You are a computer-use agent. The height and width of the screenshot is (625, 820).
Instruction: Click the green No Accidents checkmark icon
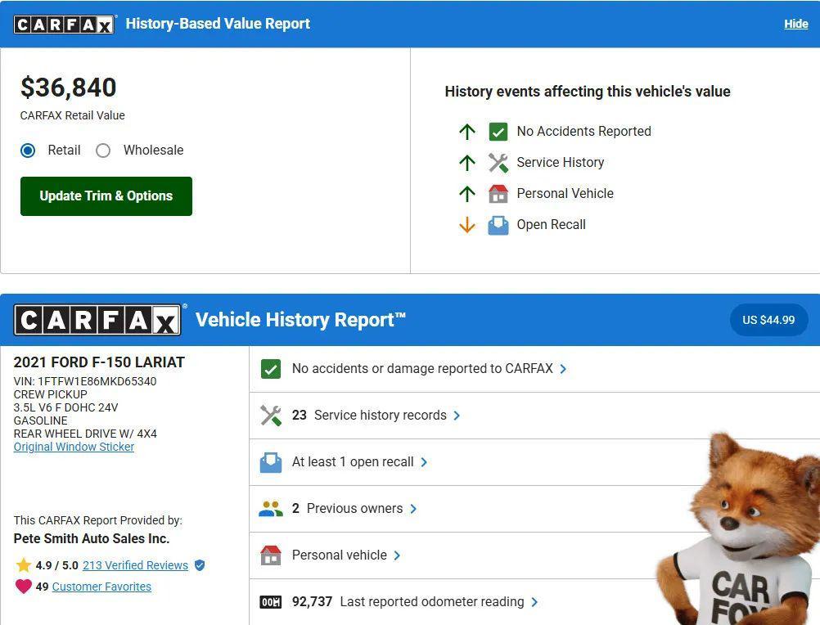(x=498, y=131)
